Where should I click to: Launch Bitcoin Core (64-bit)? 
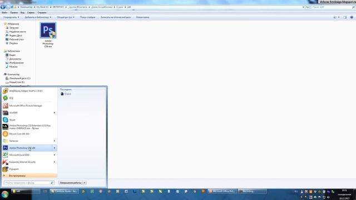tap(29, 134)
